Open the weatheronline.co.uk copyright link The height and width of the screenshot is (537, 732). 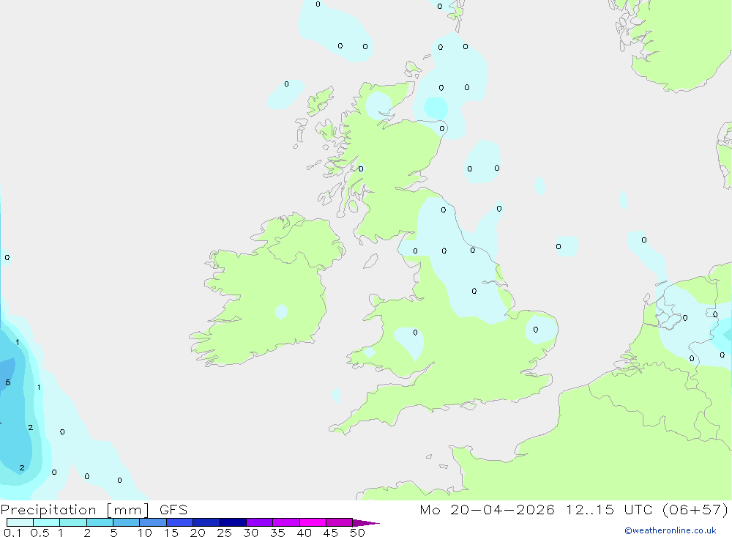click(671, 530)
